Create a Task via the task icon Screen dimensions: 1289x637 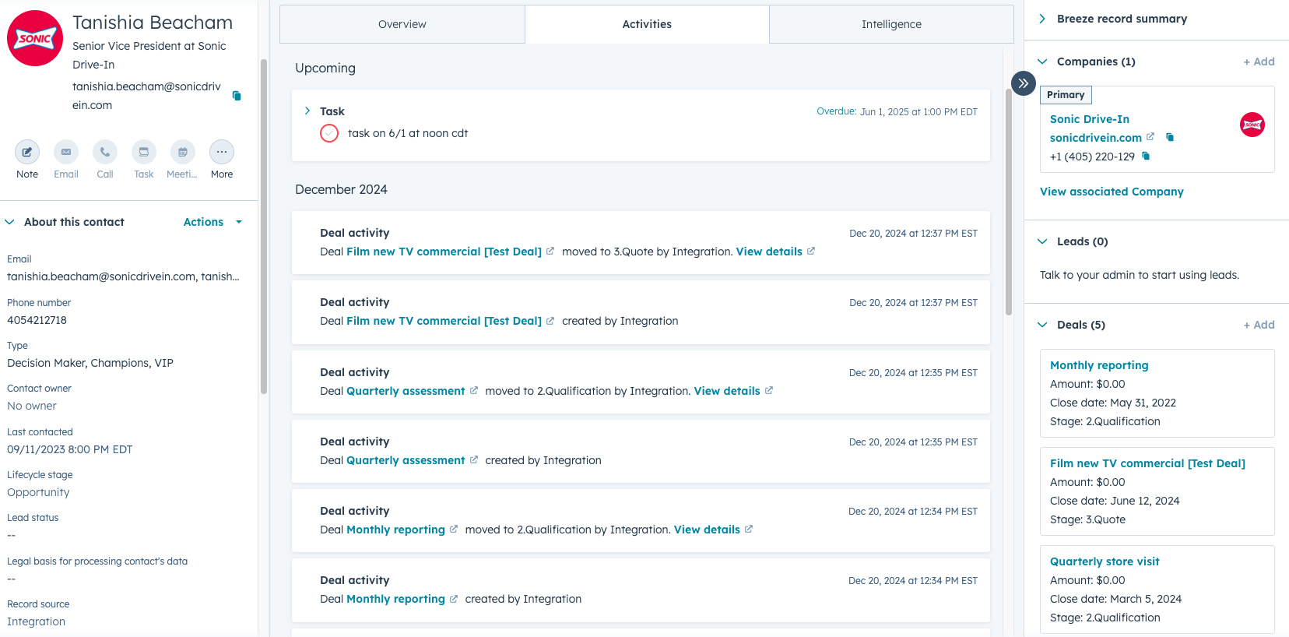point(144,152)
